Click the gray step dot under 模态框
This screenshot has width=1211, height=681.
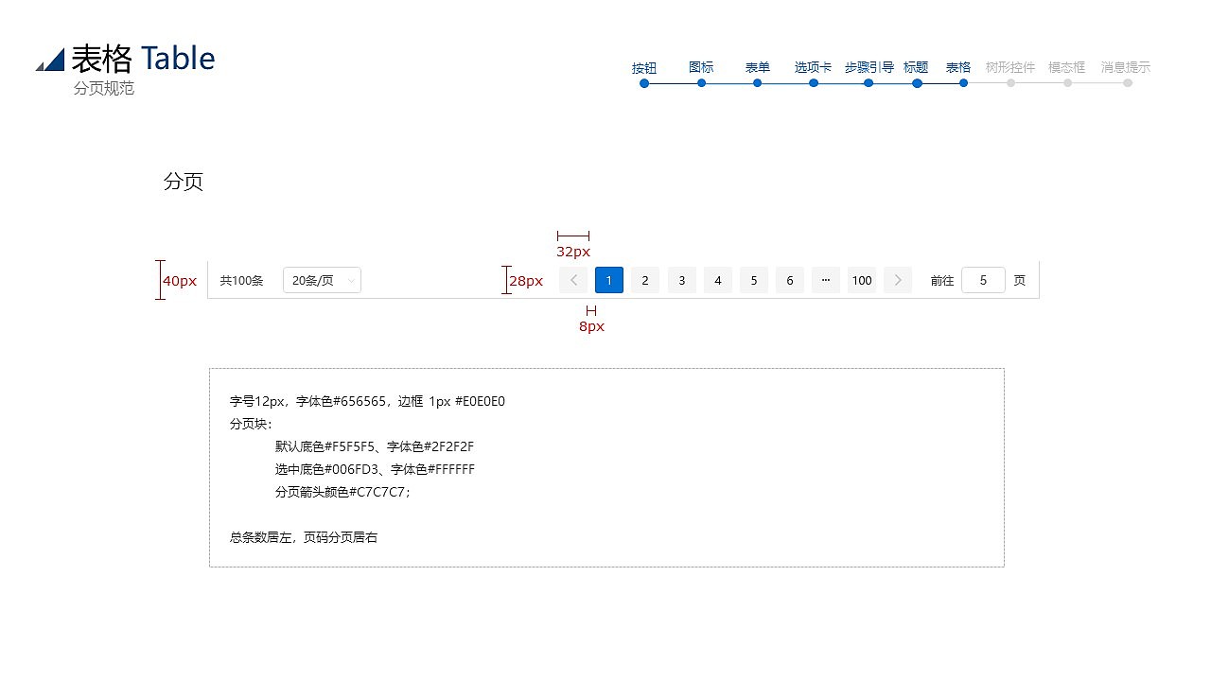[x=1067, y=83]
